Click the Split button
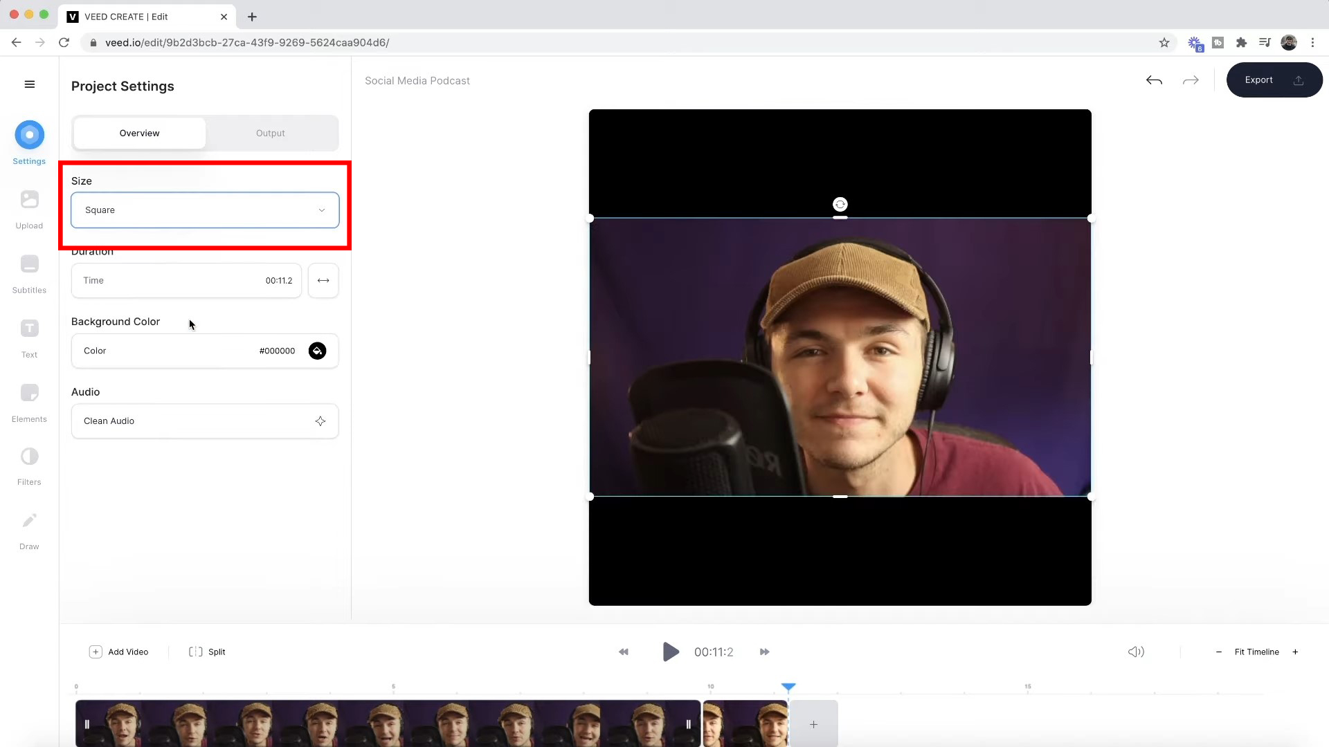Screen dimensions: 1329x747 point(207,652)
